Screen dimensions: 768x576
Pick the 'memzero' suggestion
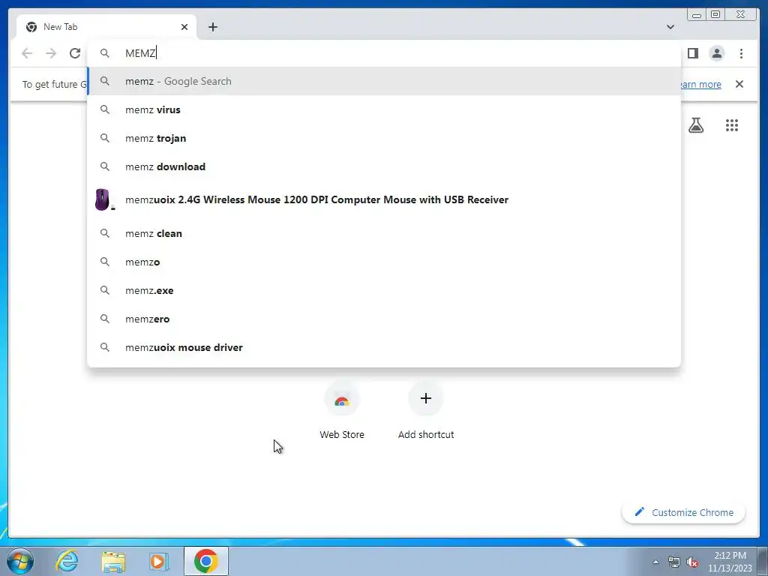point(384,319)
